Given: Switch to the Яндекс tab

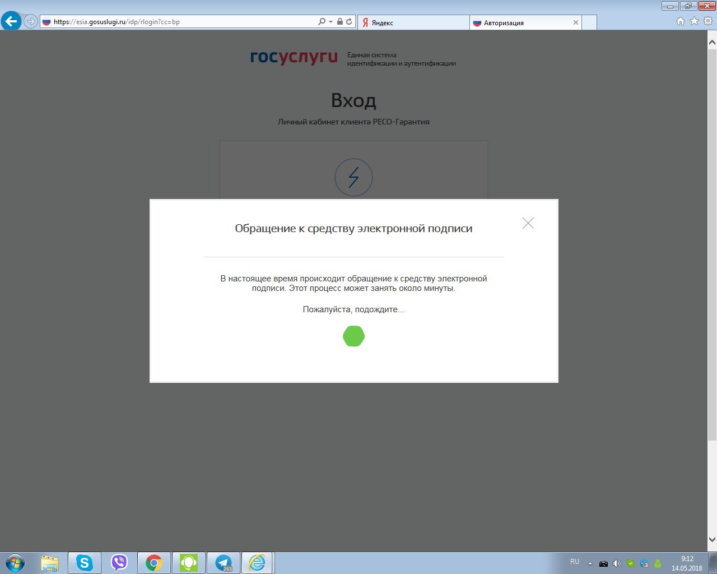Looking at the screenshot, I should pyautogui.click(x=413, y=22).
